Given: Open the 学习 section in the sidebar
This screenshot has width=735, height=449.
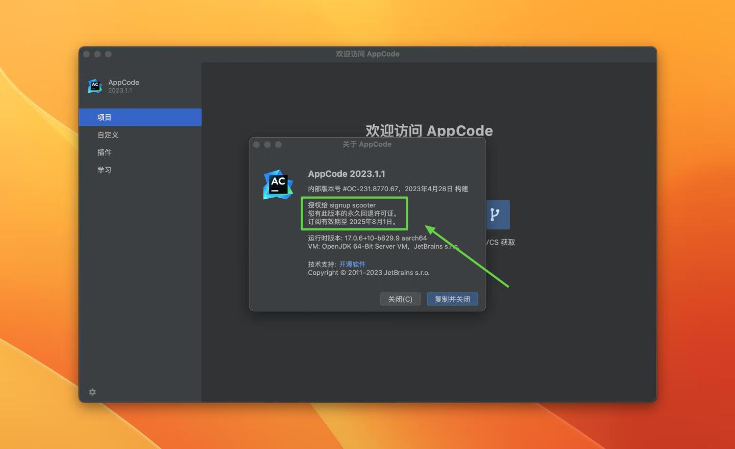Looking at the screenshot, I should click(x=140, y=170).
